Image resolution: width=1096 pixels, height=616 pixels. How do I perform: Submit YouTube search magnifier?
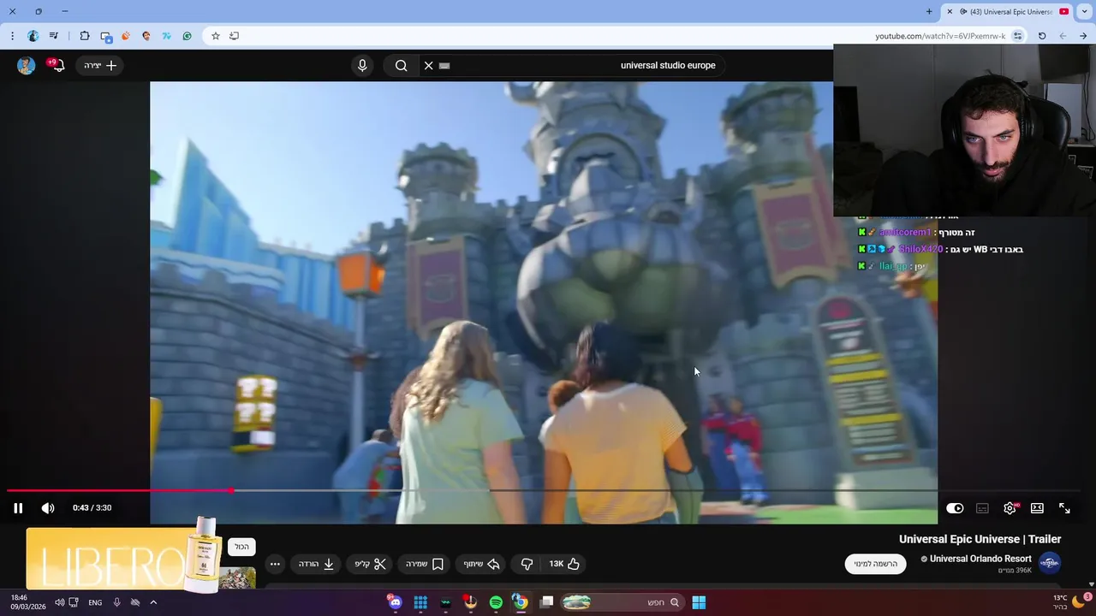click(x=401, y=65)
